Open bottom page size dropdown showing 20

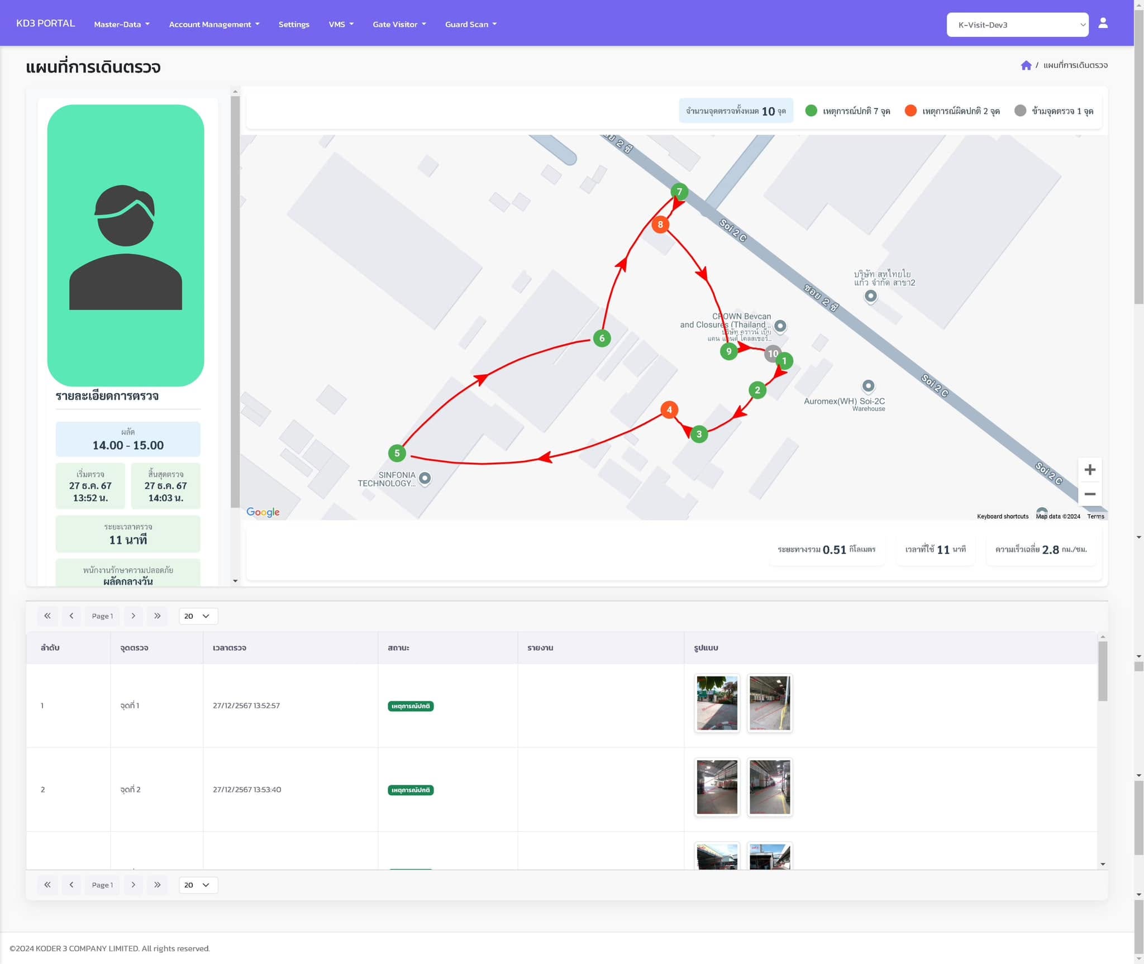coord(198,885)
